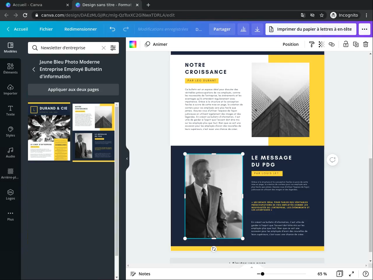Click the add comment bubble icon
Viewport: 373px width, 280px height.
tap(332, 160)
